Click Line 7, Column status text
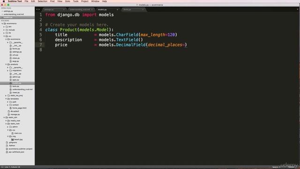Image resolution: width=300 pixels, height=169 pixels. [x=12, y=167]
